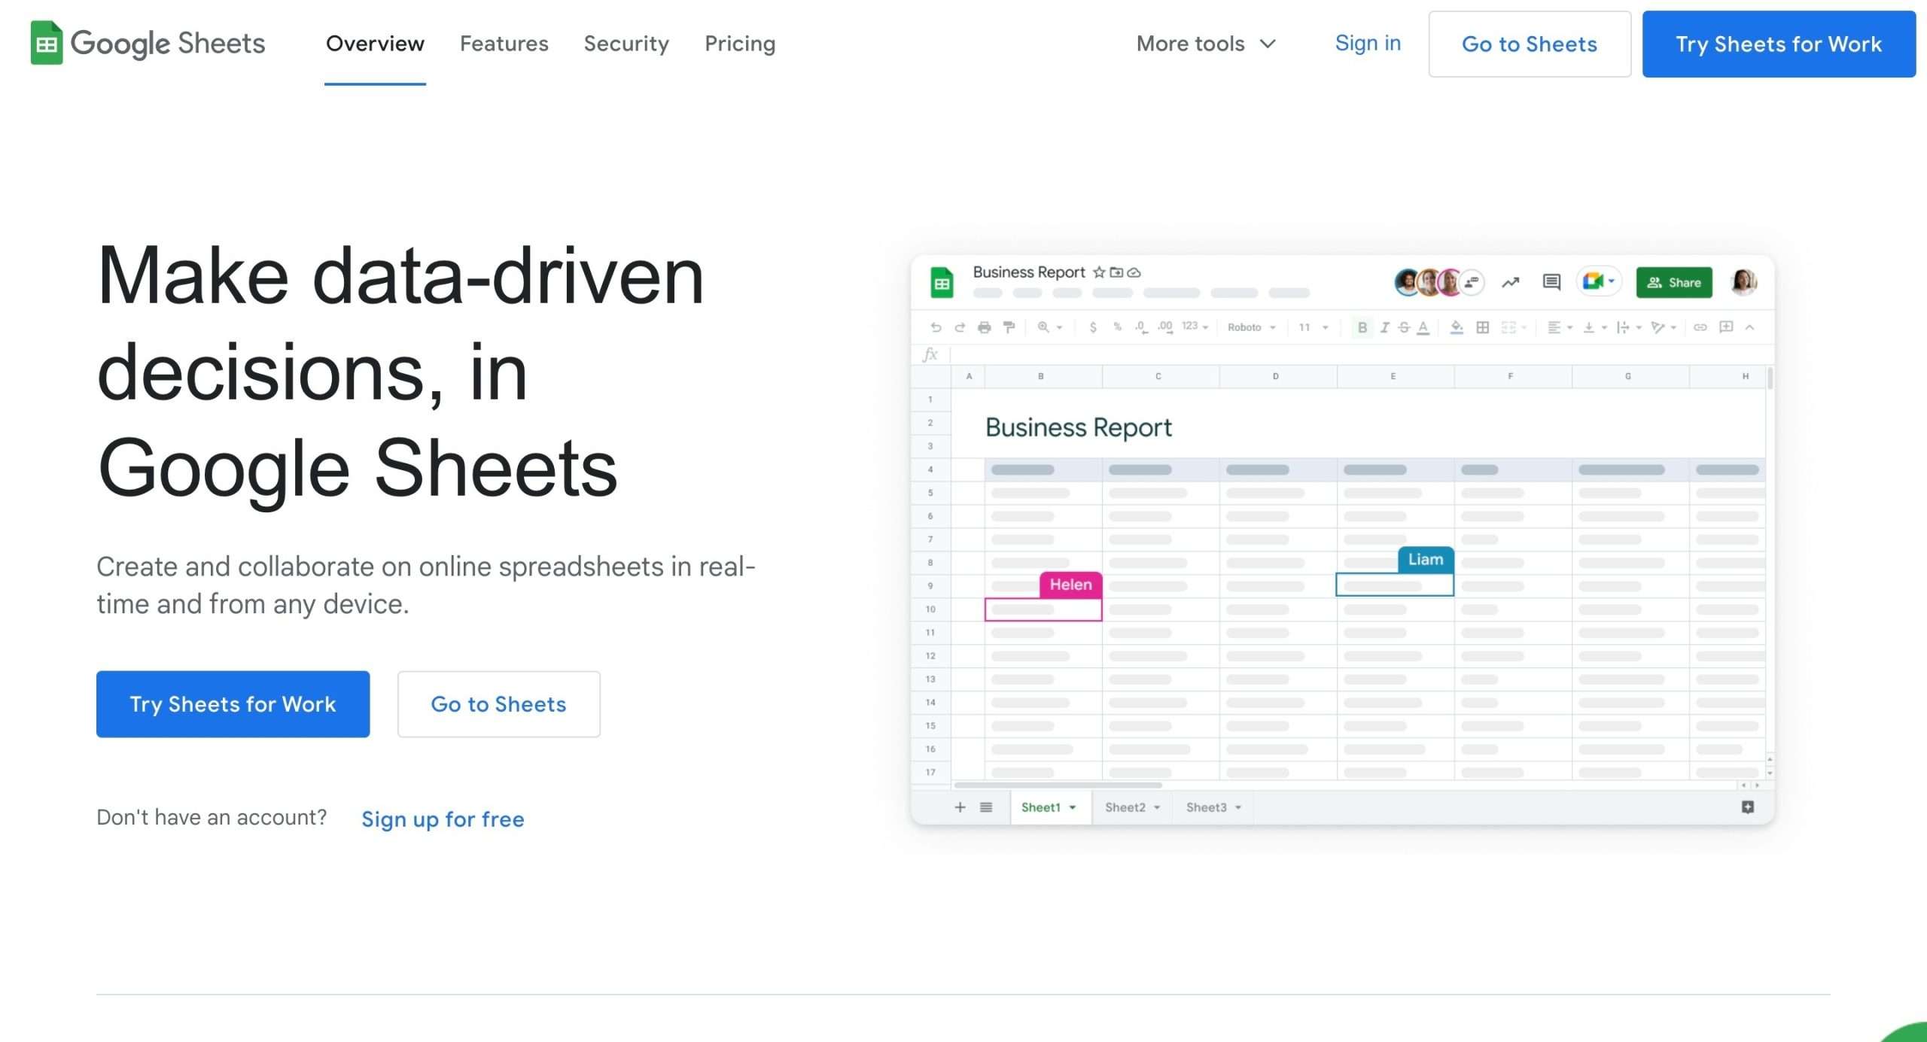The width and height of the screenshot is (1927, 1042).
Task: Click the Sign up for free link
Action: tap(443, 819)
